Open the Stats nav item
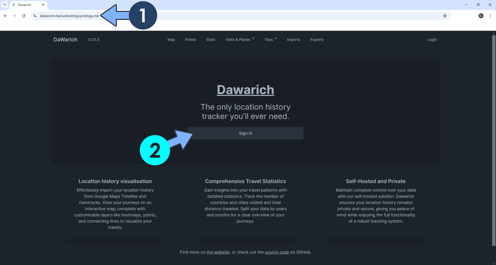The image size is (496, 265). [211, 40]
